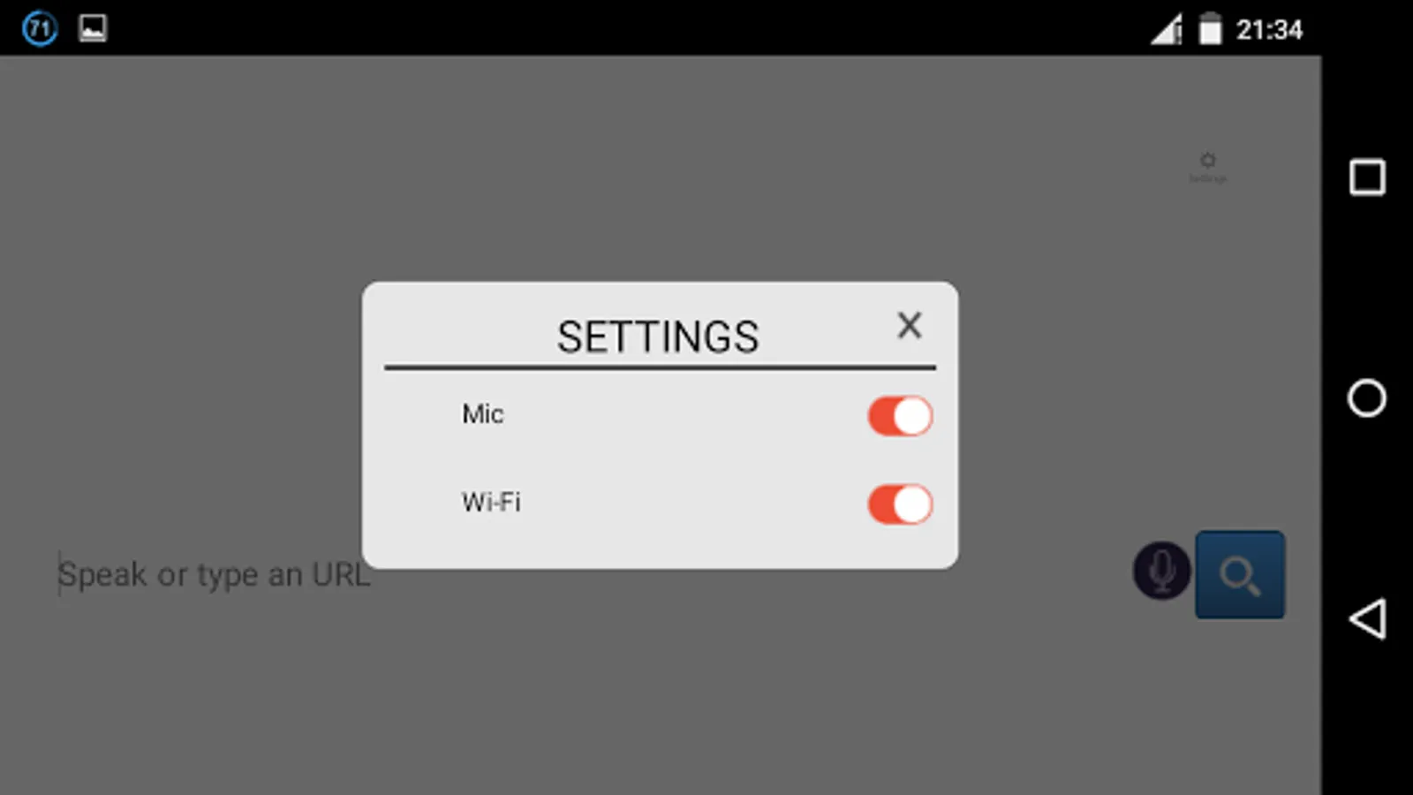Tap the battery icon in status bar

(x=1210, y=28)
